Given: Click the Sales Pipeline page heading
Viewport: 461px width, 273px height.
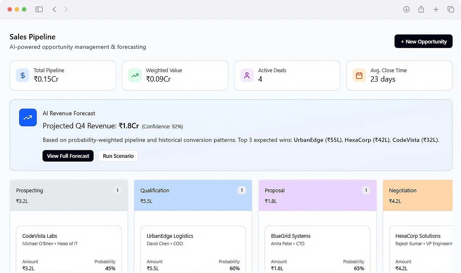Looking at the screenshot, I should click(32, 37).
